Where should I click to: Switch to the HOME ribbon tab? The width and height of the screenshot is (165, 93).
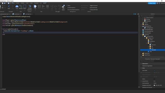(18, 3)
